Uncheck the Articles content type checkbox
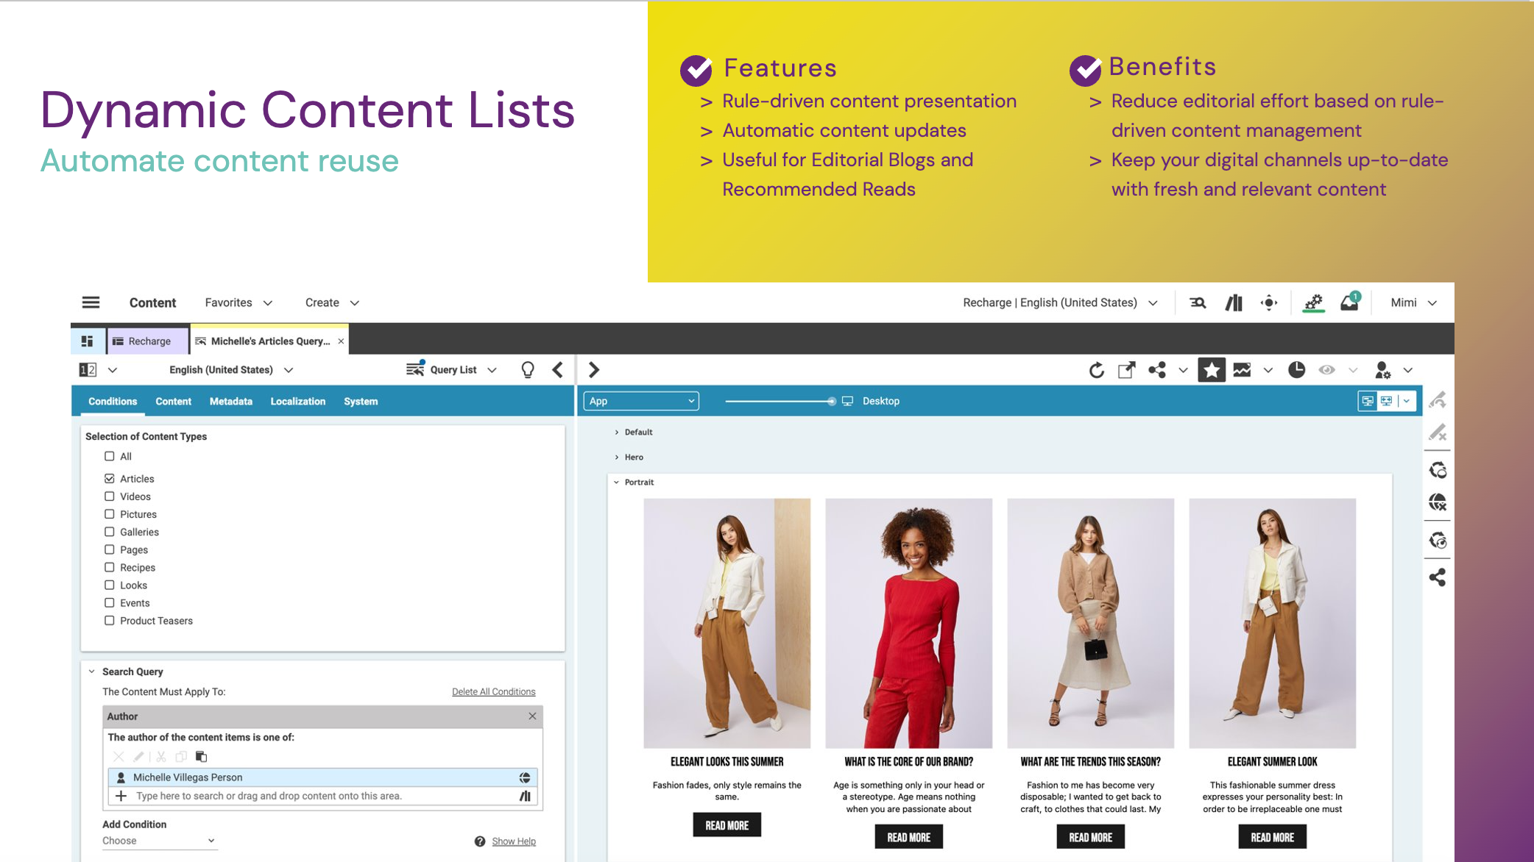This screenshot has width=1534, height=862. point(109,478)
